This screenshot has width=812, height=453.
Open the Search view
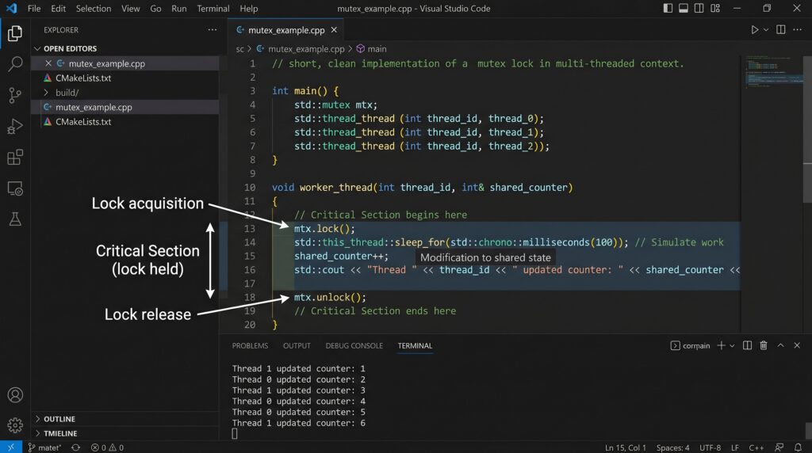(15, 64)
